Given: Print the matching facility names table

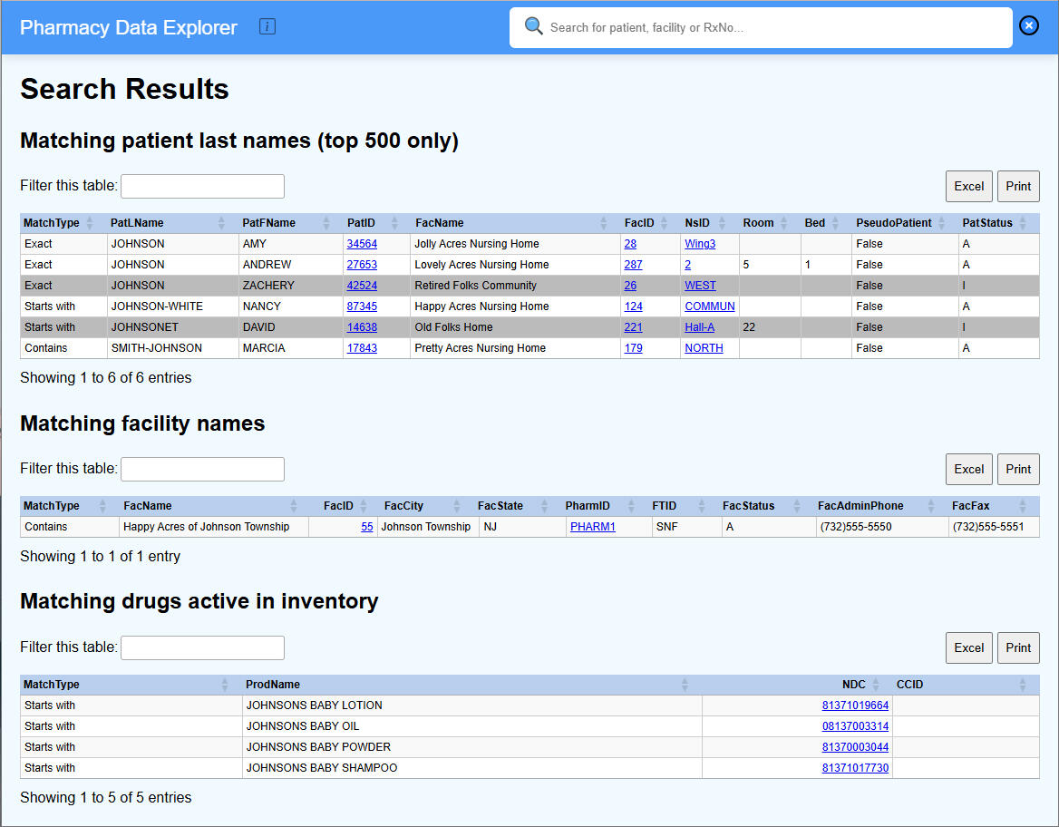Looking at the screenshot, I should 1018,469.
